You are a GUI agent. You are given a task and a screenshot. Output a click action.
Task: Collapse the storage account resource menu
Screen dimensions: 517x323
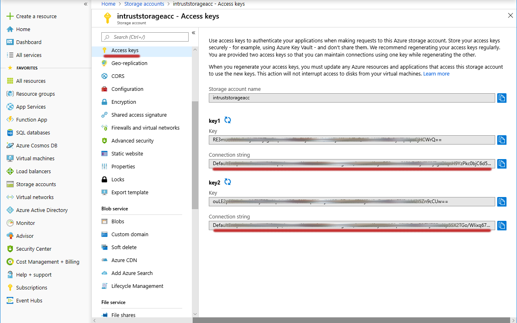pos(193,33)
